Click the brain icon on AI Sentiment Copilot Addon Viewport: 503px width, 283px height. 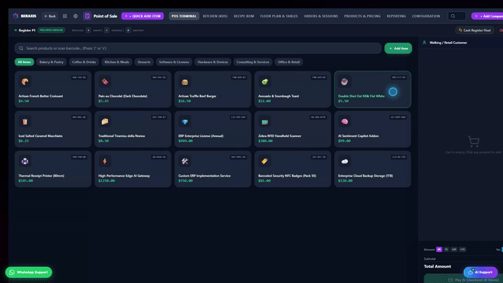coord(344,122)
